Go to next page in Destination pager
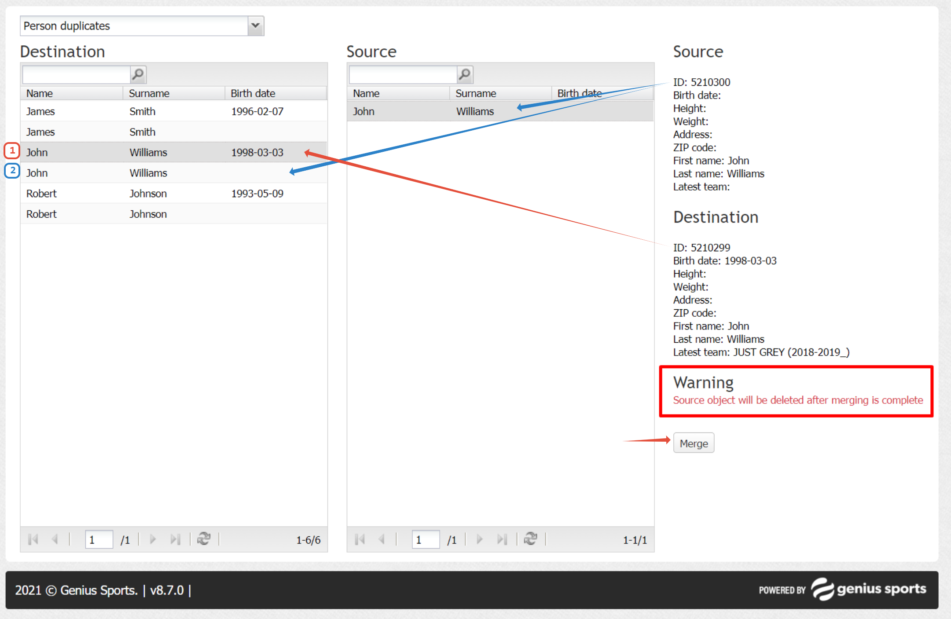 pyautogui.click(x=153, y=539)
